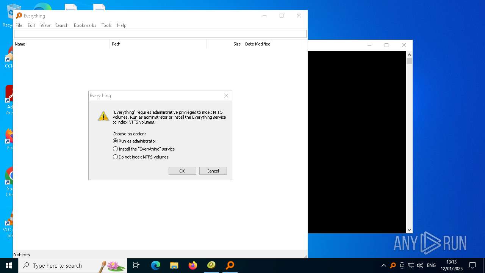
Task: Maximize the Everything main window
Action: click(282, 16)
